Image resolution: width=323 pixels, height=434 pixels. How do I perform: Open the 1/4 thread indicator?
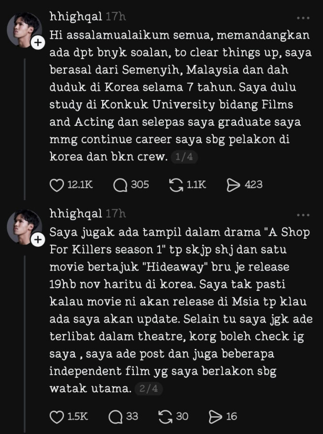coord(184,157)
